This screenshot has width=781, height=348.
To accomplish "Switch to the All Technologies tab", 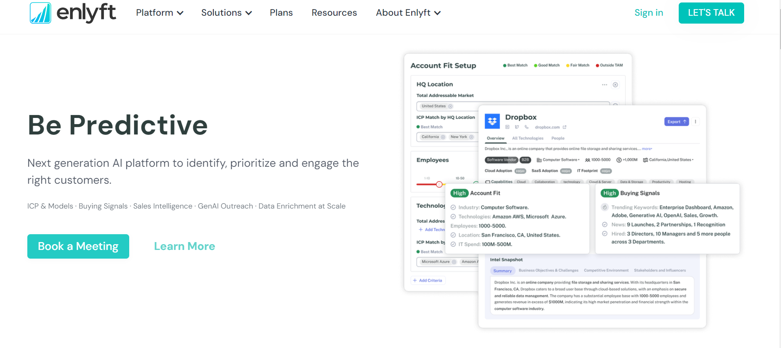I will tap(528, 138).
